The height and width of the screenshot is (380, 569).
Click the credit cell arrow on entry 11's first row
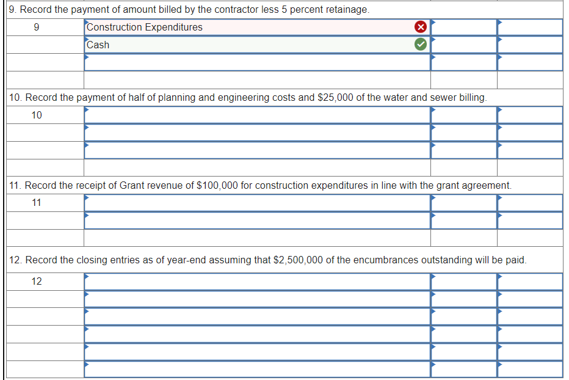(x=529, y=202)
